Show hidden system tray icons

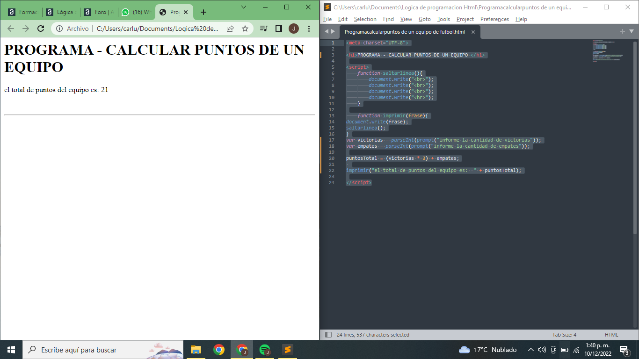(530, 350)
